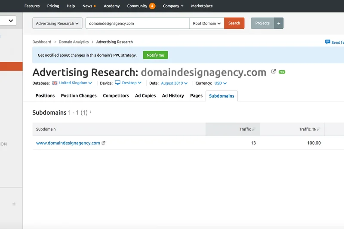Click the green new badge by the title
344x229 pixels.
pos(282,72)
